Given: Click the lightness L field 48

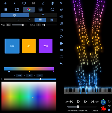Looking at the screenshot, I should (40, 75).
